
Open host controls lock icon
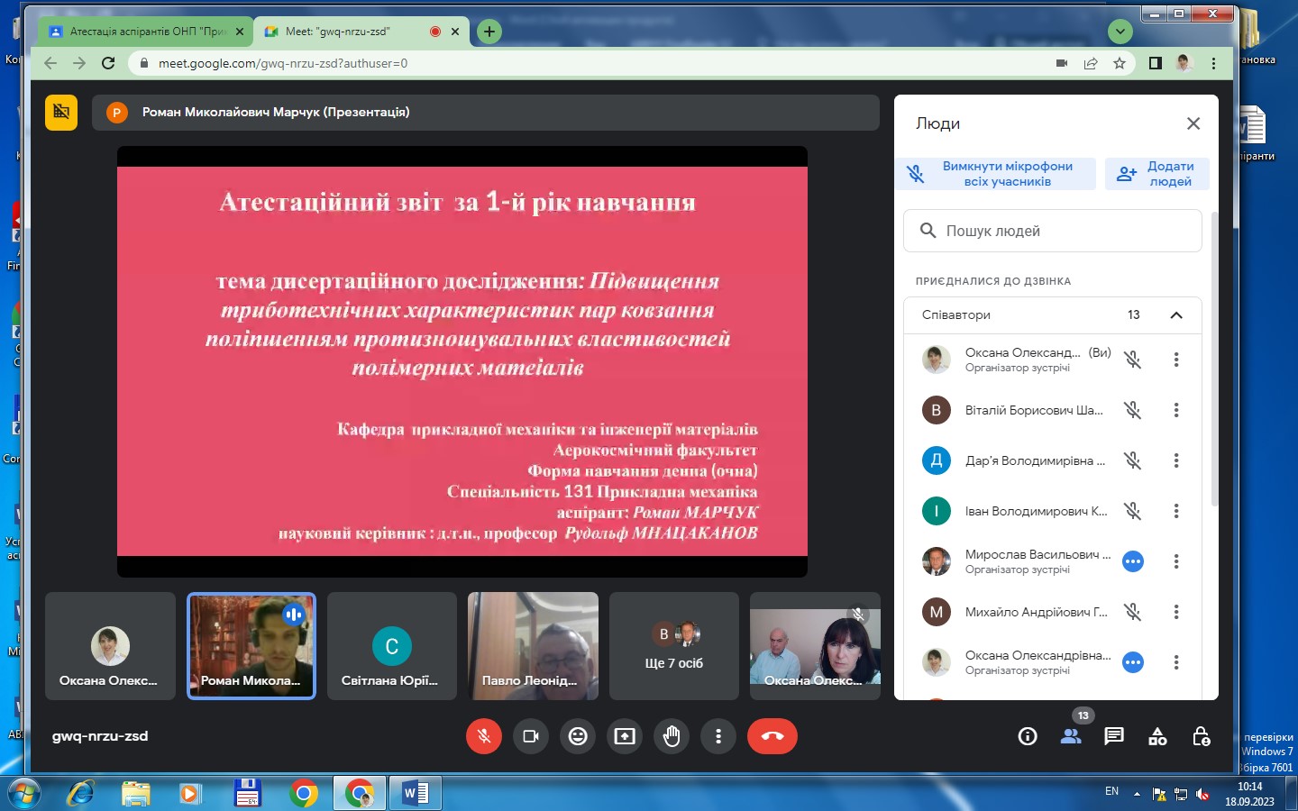1201,736
